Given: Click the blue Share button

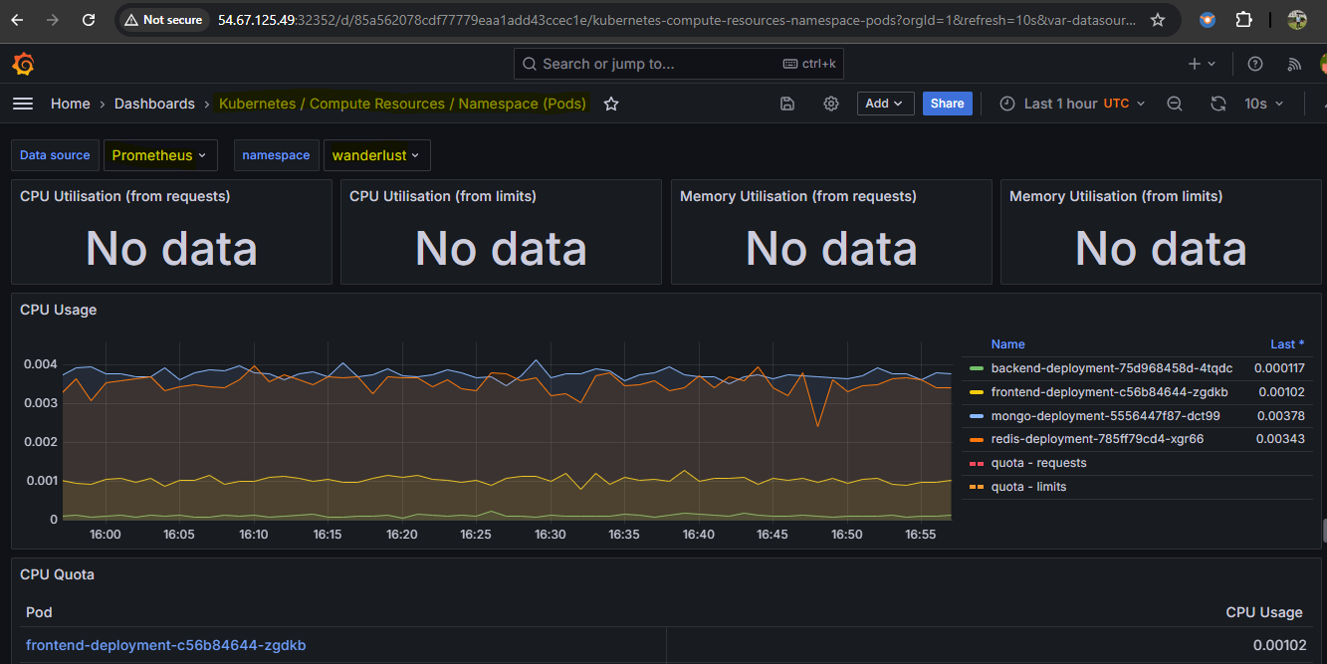Looking at the screenshot, I should [x=948, y=104].
